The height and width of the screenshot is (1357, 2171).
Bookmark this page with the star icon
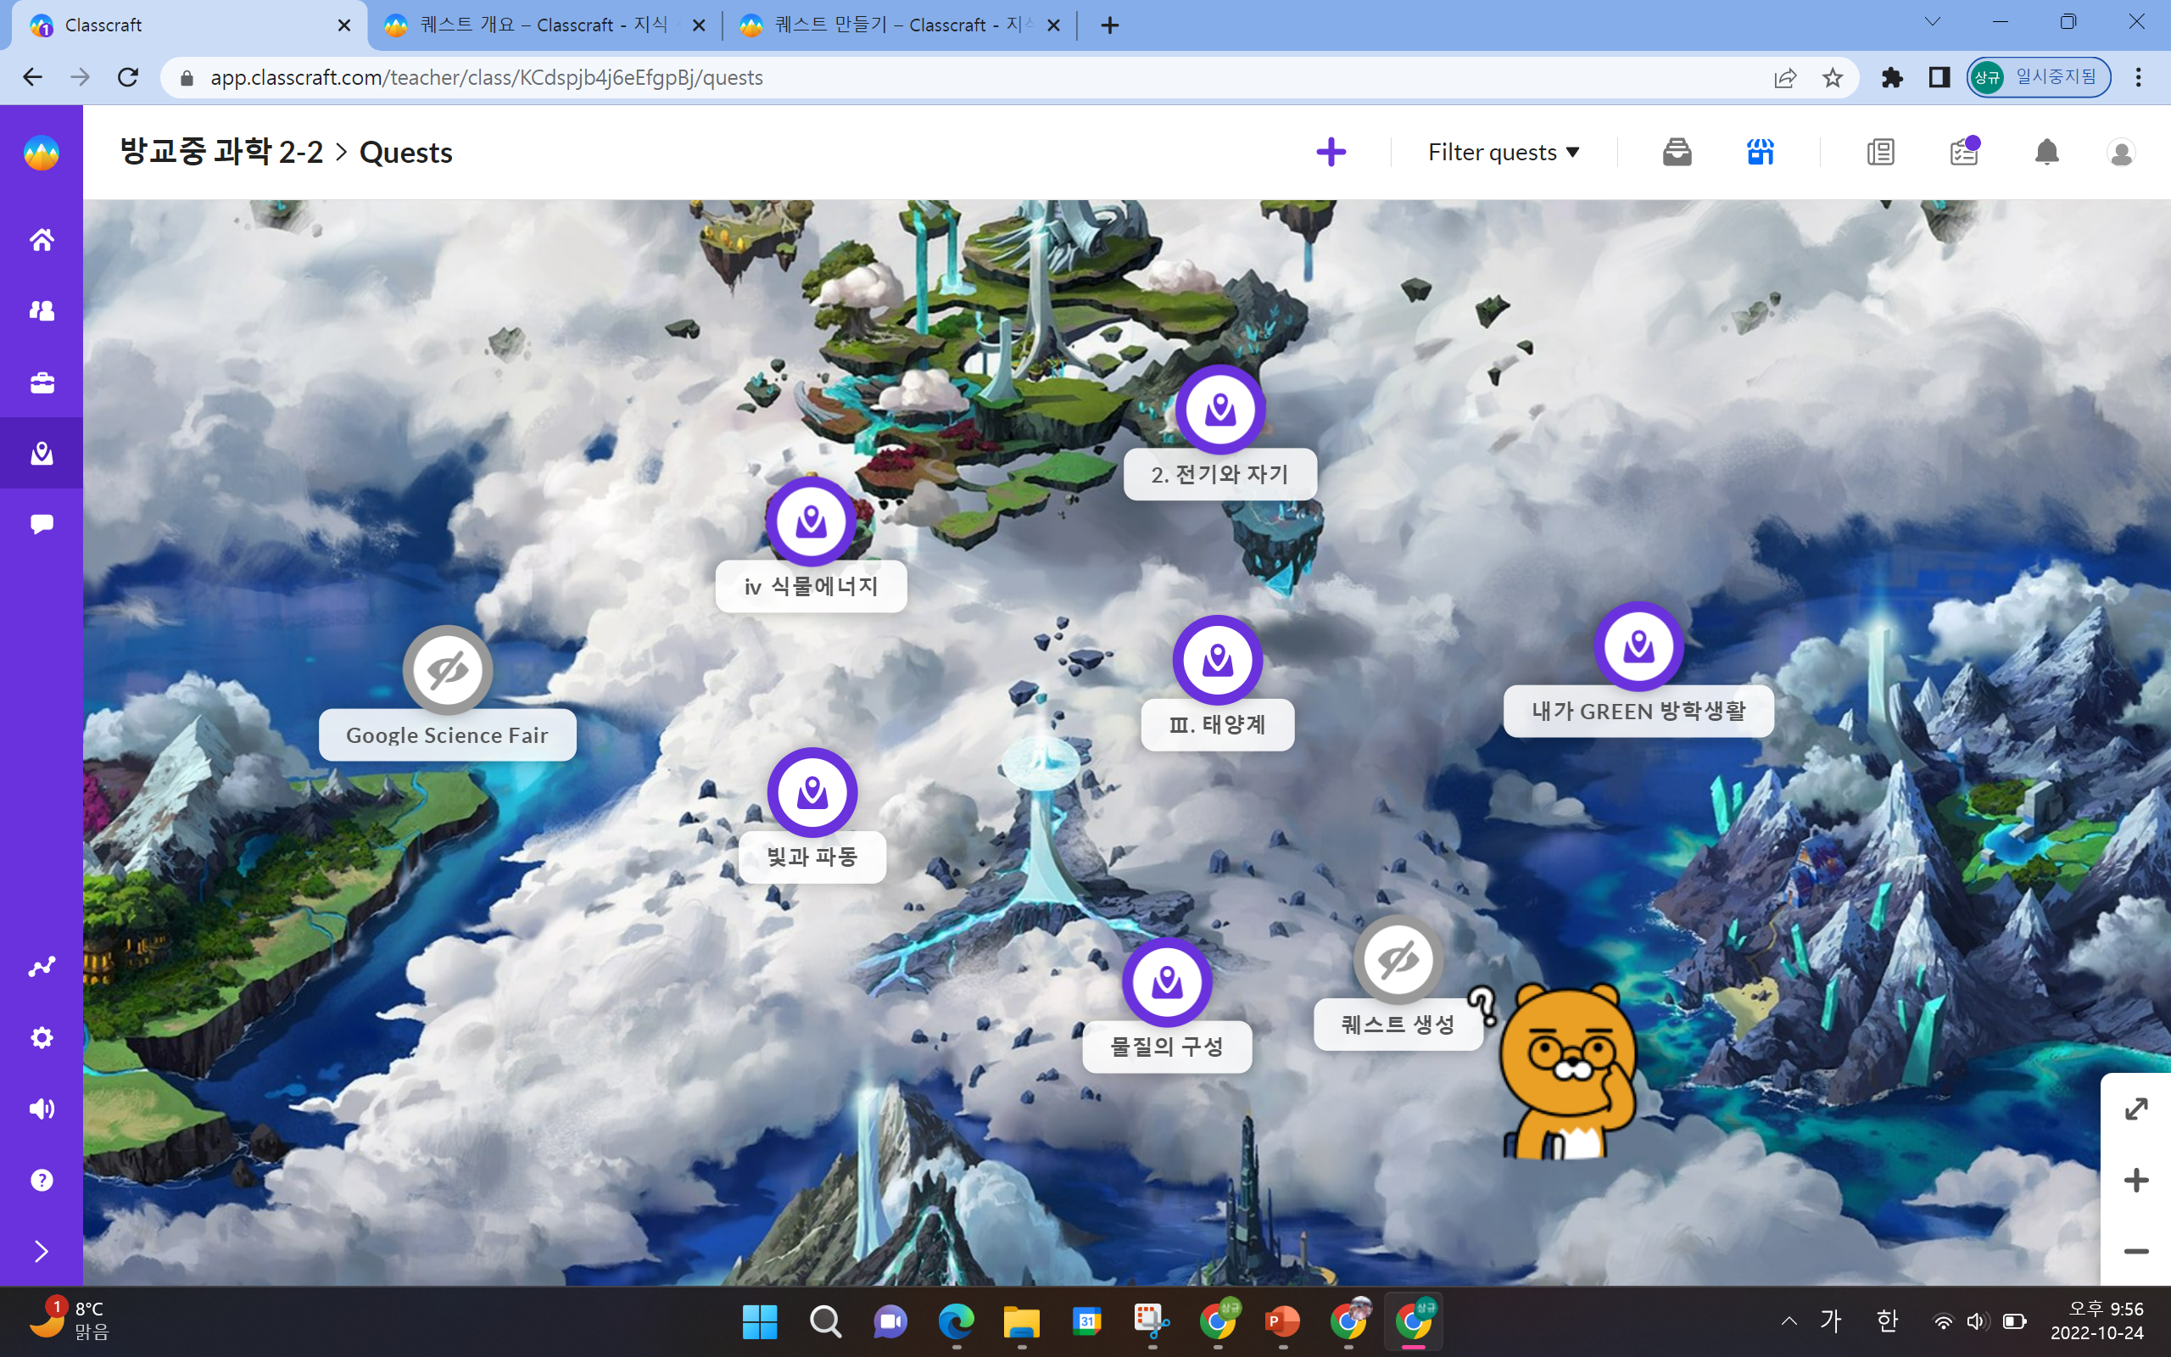click(x=1832, y=78)
